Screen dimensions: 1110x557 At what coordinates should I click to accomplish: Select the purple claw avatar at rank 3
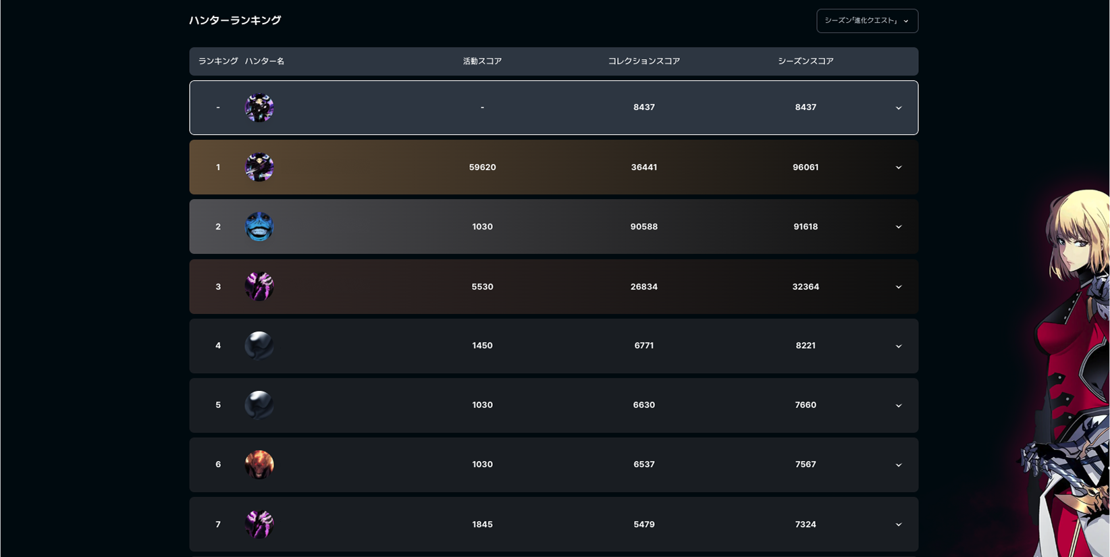pyautogui.click(x=259, y=286)
